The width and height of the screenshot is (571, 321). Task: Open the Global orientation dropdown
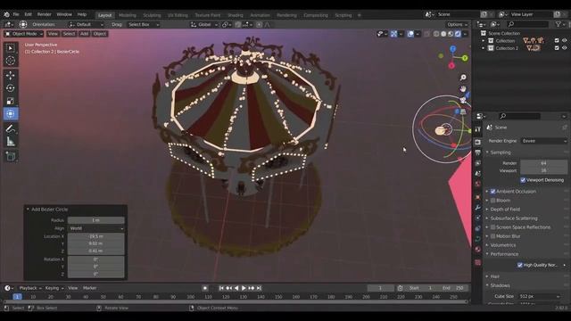[204, 25]
